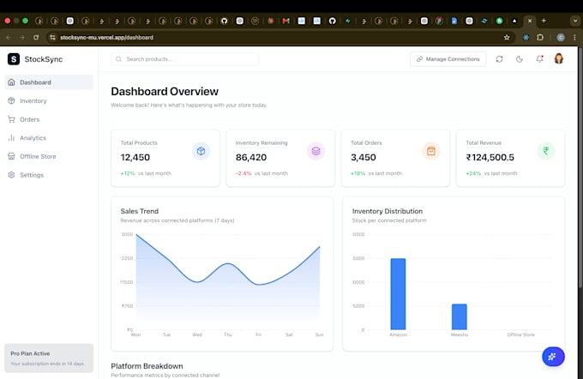This screenshot has height=379, width=583.
Task: Click Total Revenue rupee icon
Action: click(546, 151)
